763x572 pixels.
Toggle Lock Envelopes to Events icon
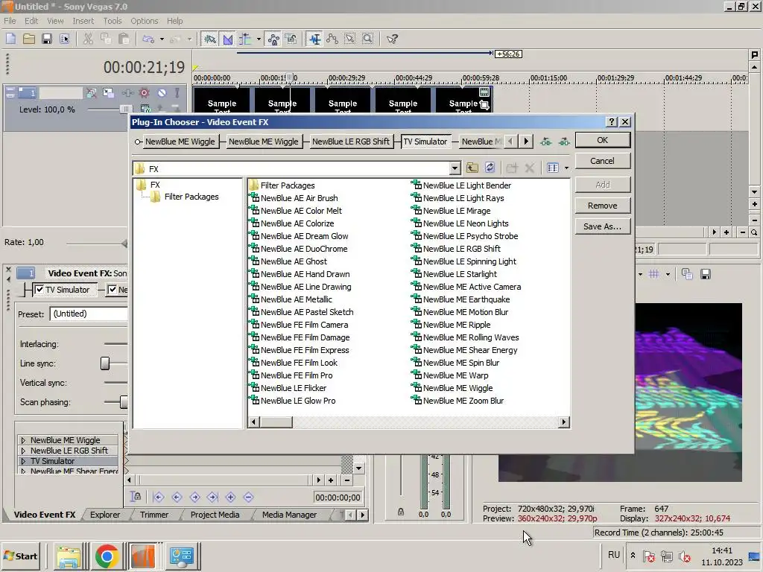273,39
